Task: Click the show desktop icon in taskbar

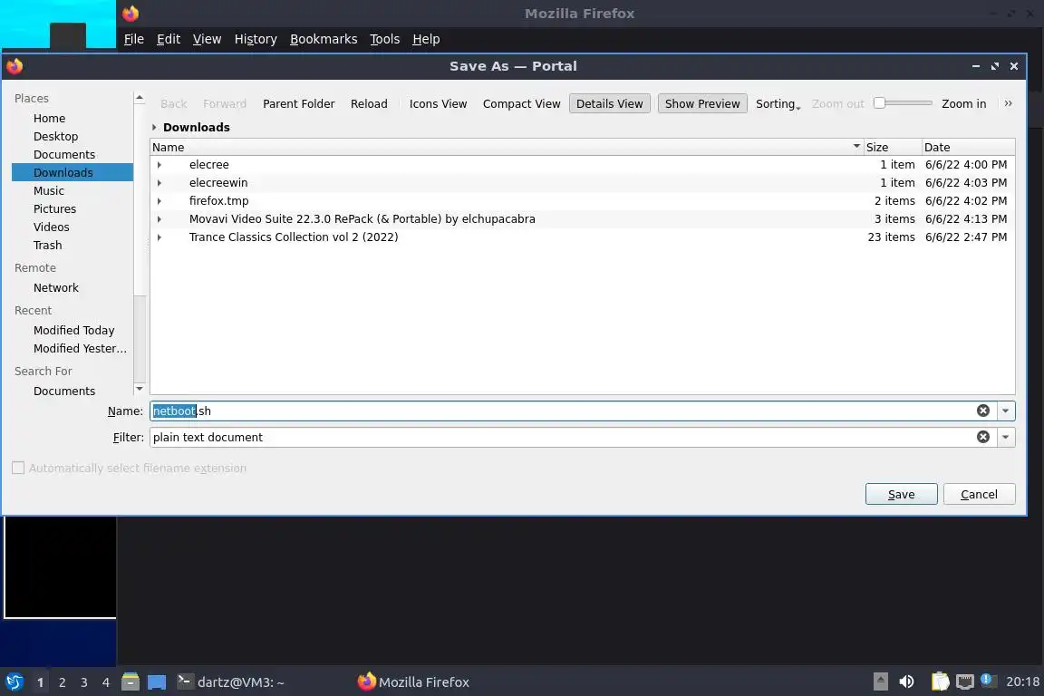Action: [157, 681]
